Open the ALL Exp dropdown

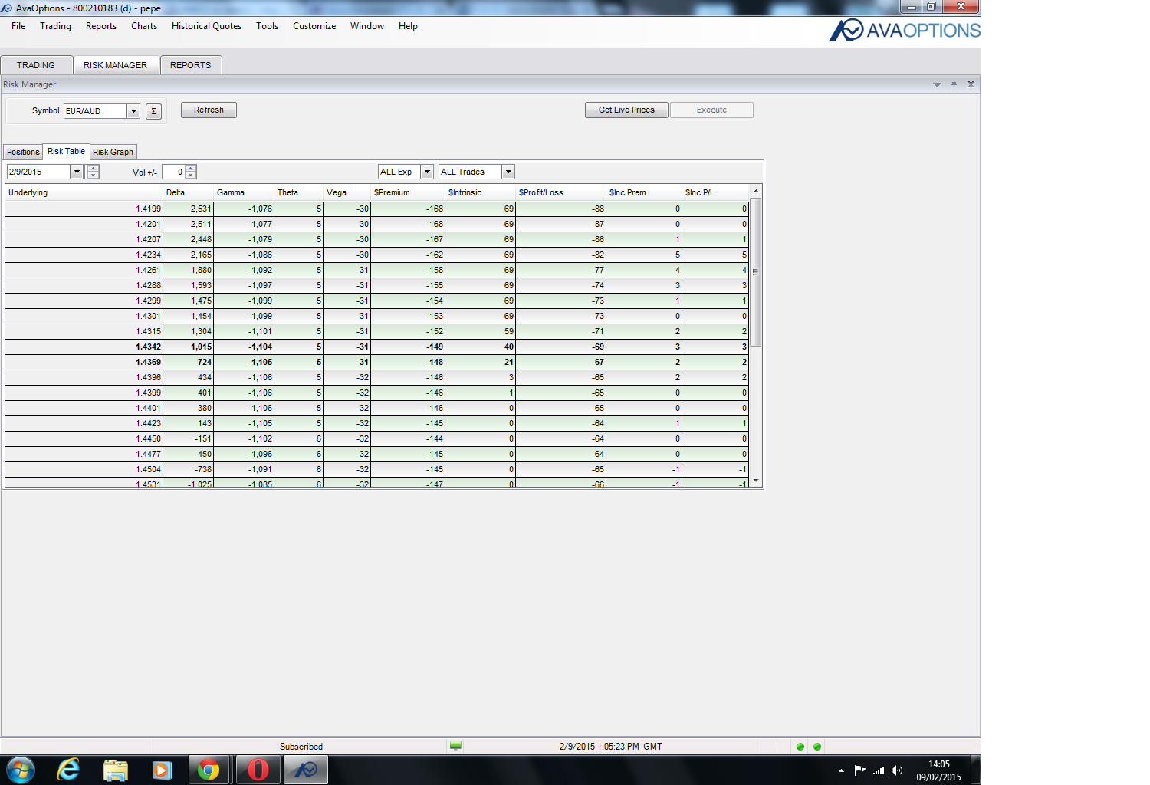427,172
